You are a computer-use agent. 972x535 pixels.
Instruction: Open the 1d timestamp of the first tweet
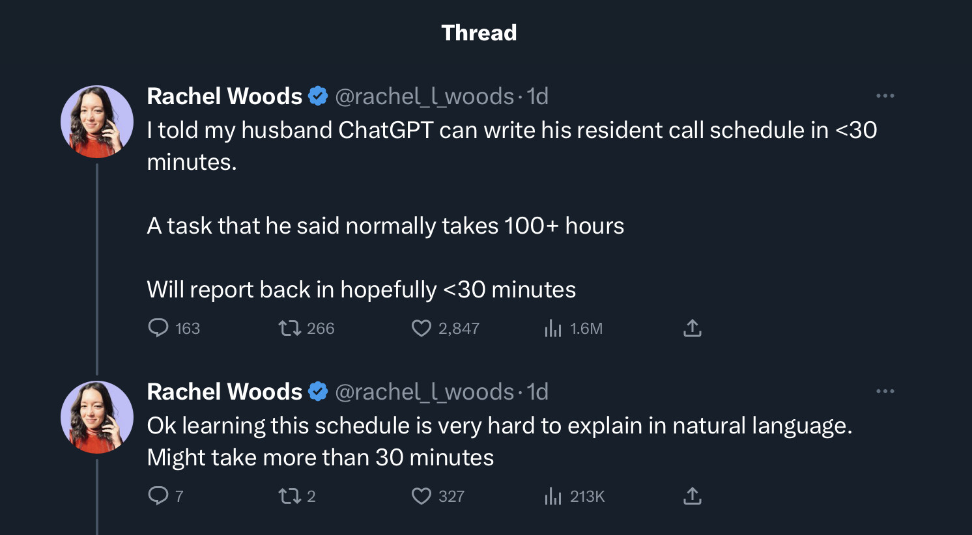pyautogui.click(x=537, y=96)
